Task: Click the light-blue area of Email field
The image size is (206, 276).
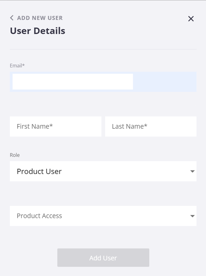Action: tap(165, 82)
